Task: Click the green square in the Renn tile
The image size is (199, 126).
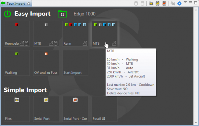Action: tap(66, 25)
